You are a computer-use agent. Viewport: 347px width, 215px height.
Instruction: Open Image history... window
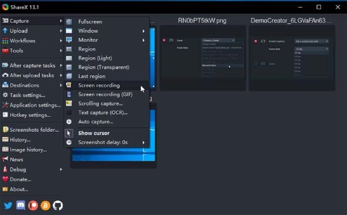click(x=32, y=150)
